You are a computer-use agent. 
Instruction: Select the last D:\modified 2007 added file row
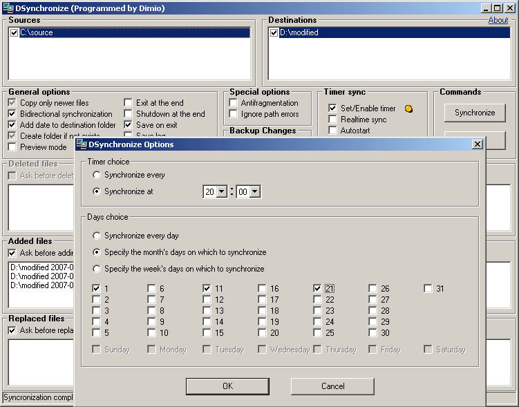click(41, 285)
